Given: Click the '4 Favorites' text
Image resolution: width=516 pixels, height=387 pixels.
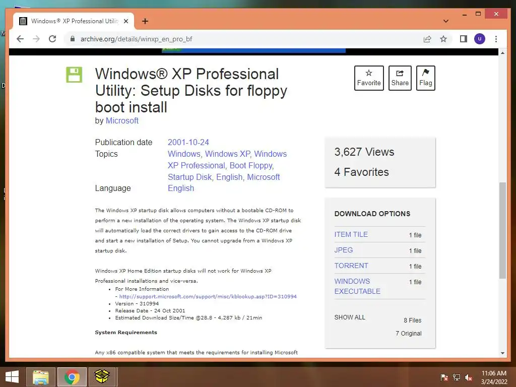Looking at the screenshot, I should tap(361, 172).
